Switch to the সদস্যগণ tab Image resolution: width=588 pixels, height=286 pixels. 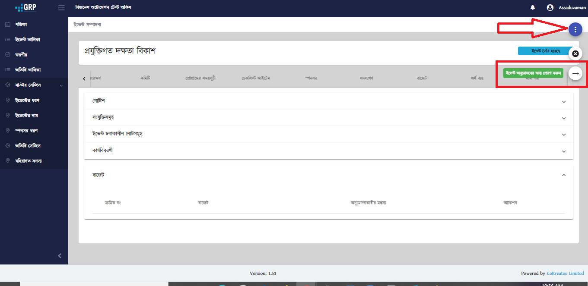(366, 78)
